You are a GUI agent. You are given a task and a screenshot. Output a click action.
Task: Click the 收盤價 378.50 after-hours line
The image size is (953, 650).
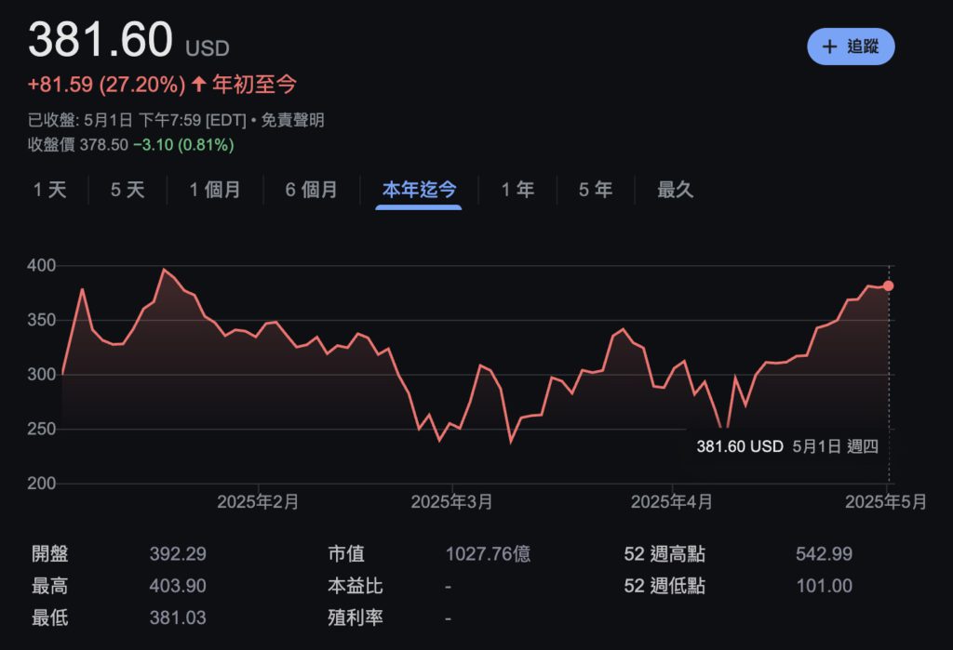click(x=130, y=145)
